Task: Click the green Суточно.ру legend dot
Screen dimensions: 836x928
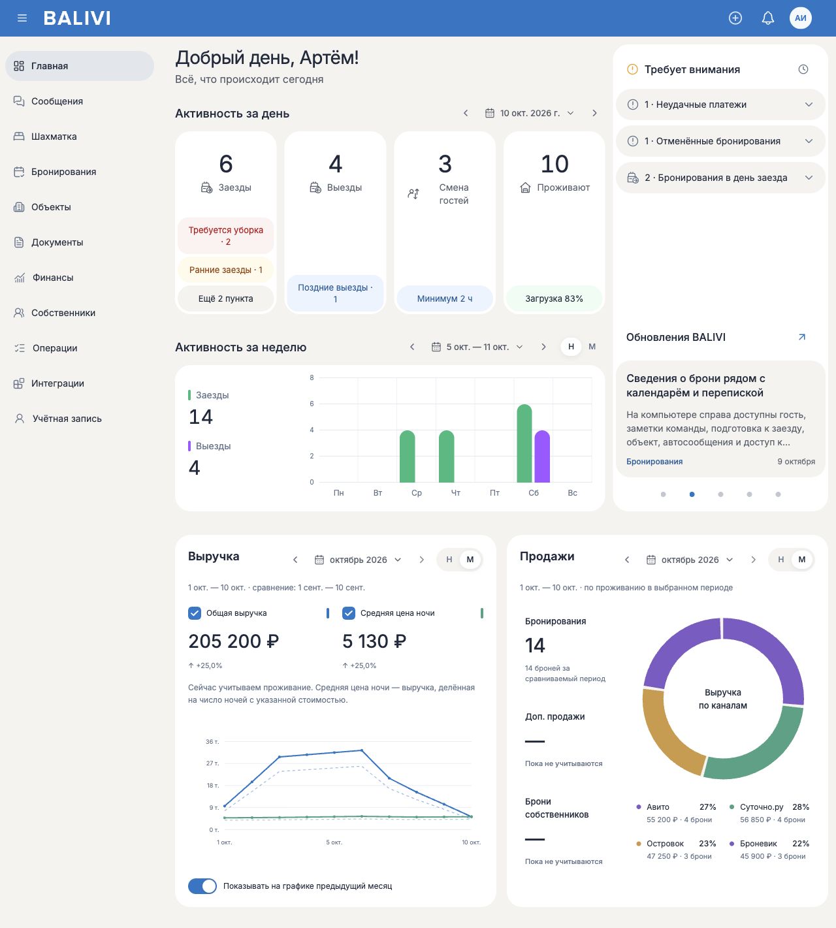Action: point(732,807)
